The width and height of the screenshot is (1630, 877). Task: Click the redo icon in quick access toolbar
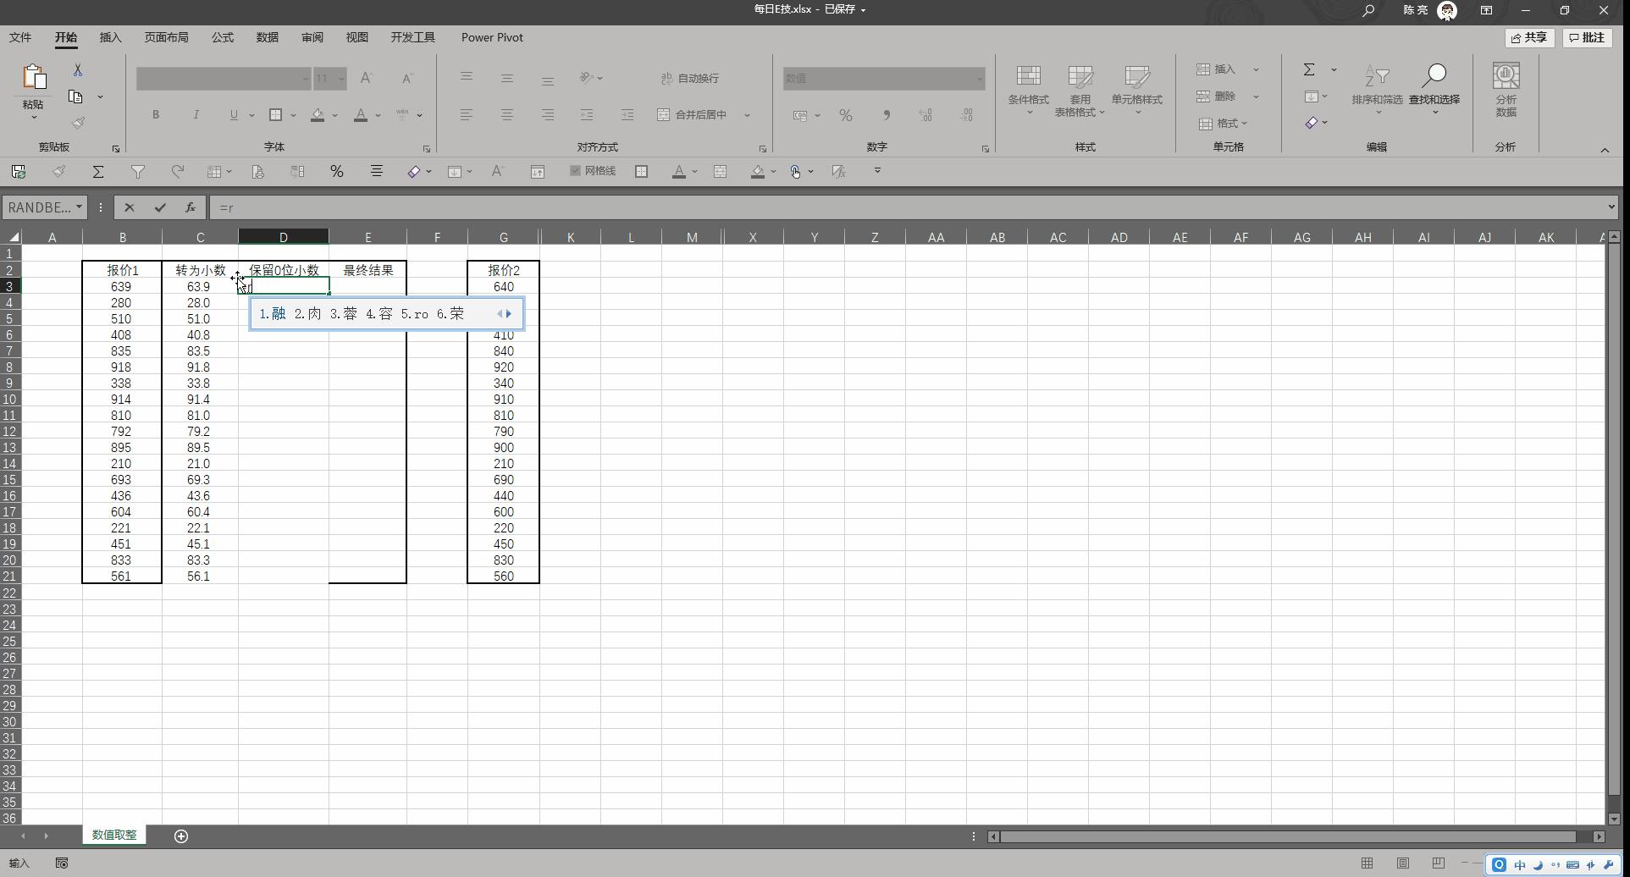(178, 171)
